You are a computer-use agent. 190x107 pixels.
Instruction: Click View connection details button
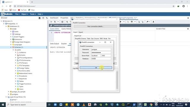pos(95,26)
